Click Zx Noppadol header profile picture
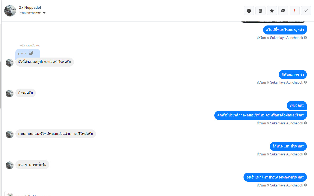This screenshot has height=196, width=314. [x=10, y=11]
